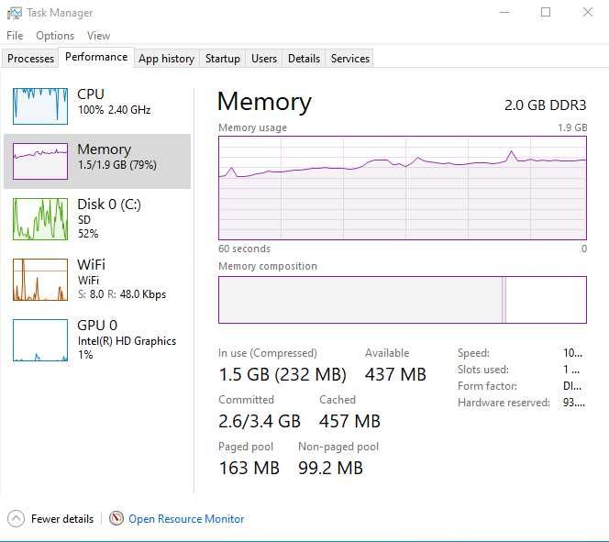609x542 pixels.
Task: Click the 2.0 GB DDR3 label
Action: click(x=546, y=105)
